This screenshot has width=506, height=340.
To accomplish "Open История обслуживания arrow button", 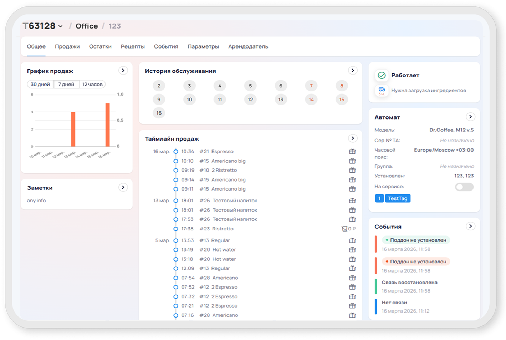I will pyautogui.click(x=353, y=71).
